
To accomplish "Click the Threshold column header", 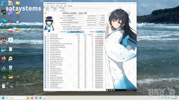I will [x=90, y=35].
